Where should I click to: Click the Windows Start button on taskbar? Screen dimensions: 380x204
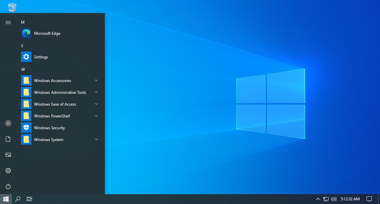(x=6, y=199)
